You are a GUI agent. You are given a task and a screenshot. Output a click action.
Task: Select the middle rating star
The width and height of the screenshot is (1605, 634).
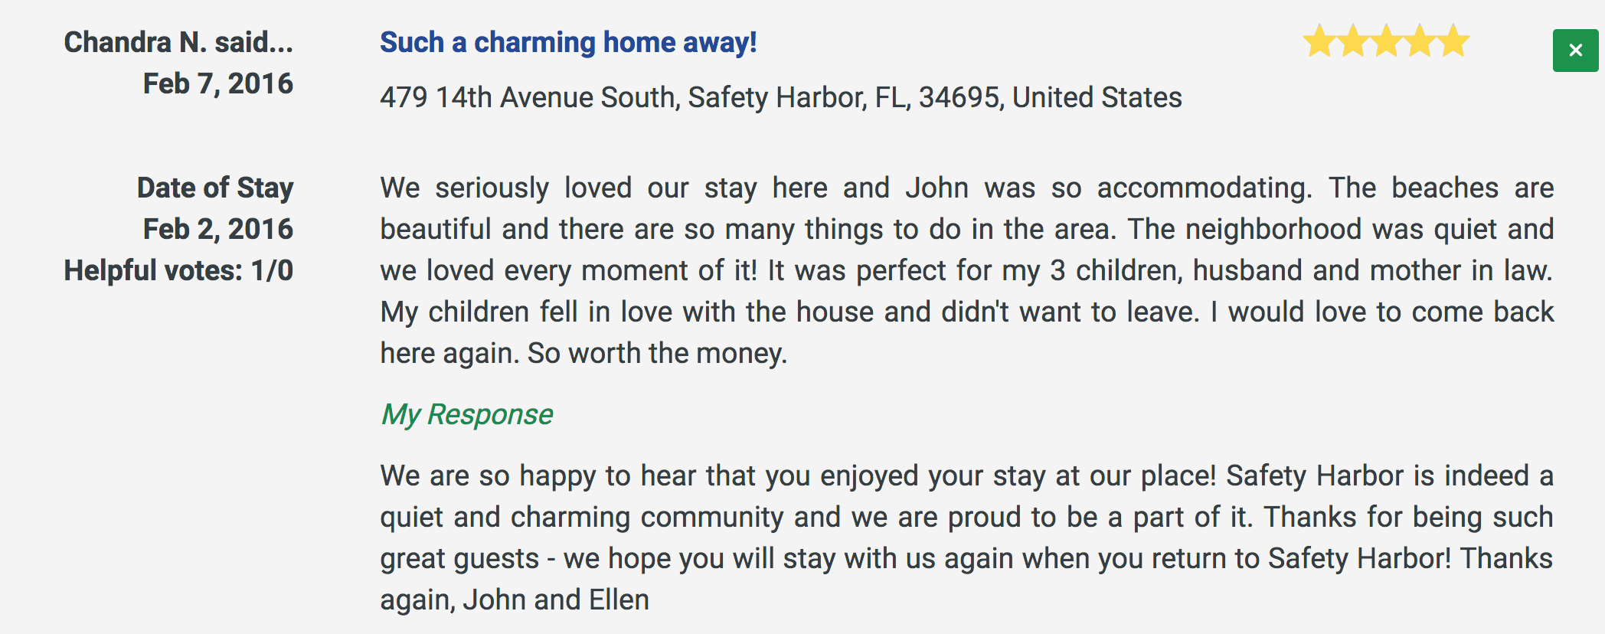(1387, 41)
